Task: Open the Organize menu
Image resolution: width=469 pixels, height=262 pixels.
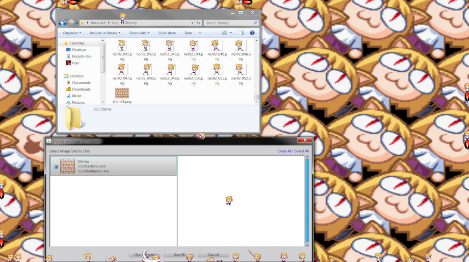Action: pos(72,33)
